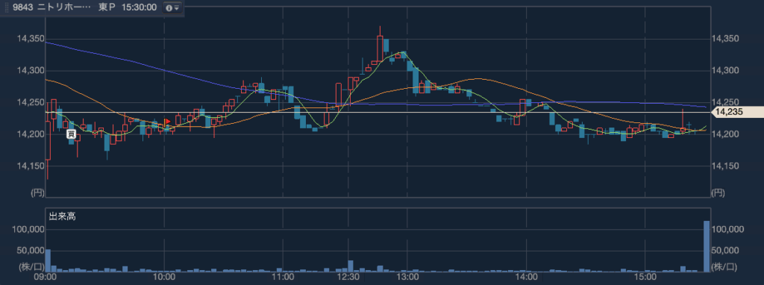The height and width of the screenshot is (285, 764).
Task: Click the right 14,150 price axis label
Action: tap(725, 166)
